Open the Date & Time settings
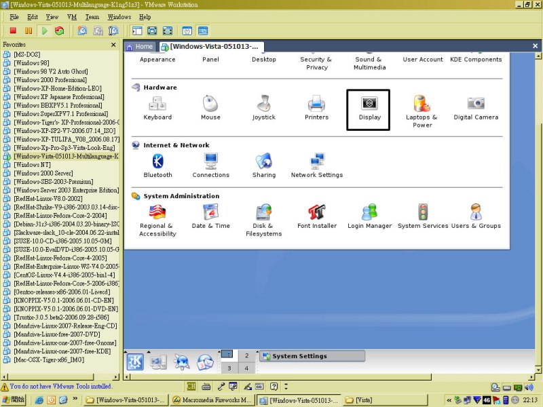This screenshot has width=543, height=407. [x=211, y=216]
